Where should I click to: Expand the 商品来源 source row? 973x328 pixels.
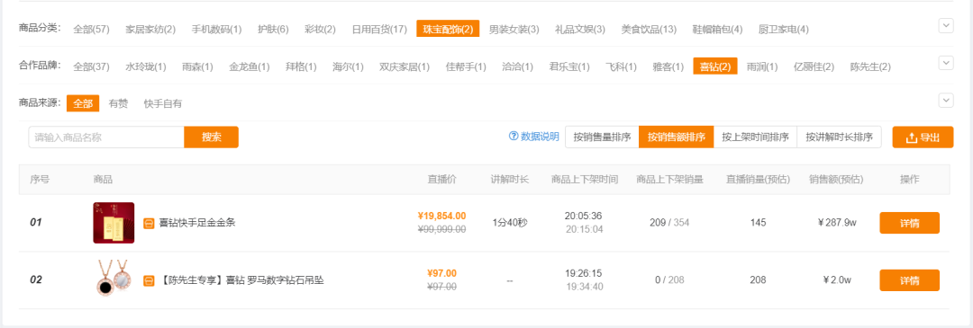point(946,101)
